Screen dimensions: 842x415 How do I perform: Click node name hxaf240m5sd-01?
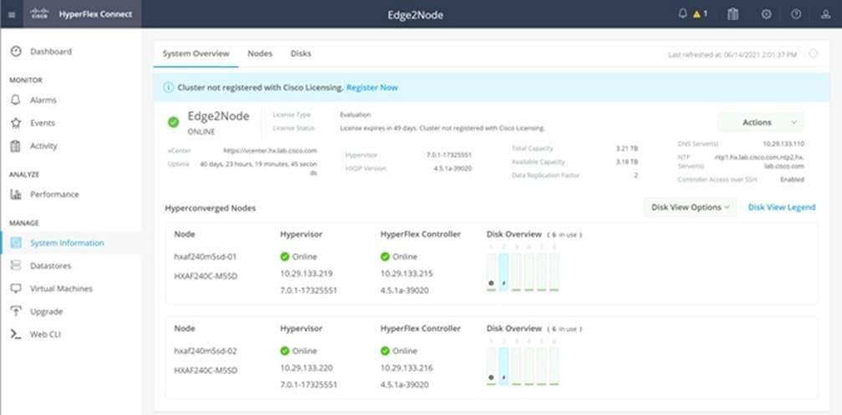pyautogui.click(x=205, y=257)
